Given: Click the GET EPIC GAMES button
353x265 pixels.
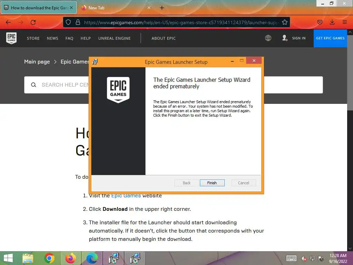Looking at the screenshot, I should point(330,38).
